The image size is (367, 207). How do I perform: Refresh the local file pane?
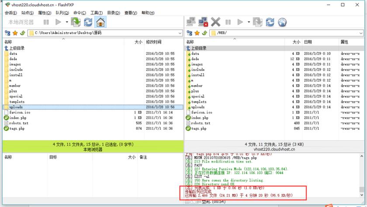[88, 22]
